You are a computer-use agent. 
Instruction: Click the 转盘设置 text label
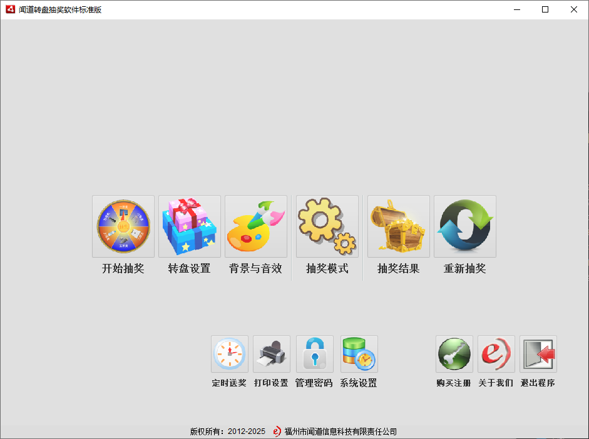(189, 268)
